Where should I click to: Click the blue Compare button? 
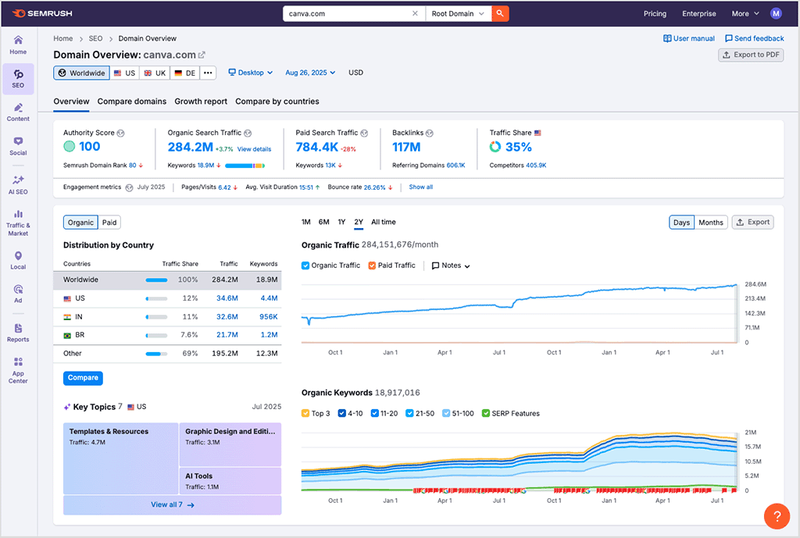tap(83, 378)
